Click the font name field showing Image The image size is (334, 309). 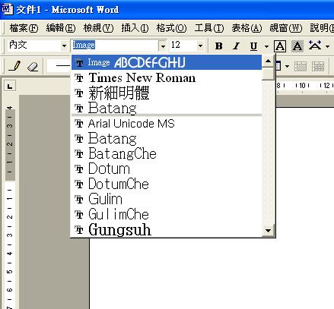(x=115, y=46)
